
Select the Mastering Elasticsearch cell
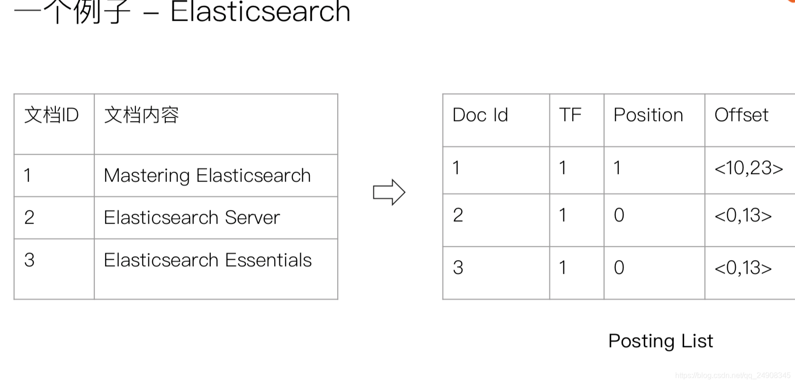[216, 175]
